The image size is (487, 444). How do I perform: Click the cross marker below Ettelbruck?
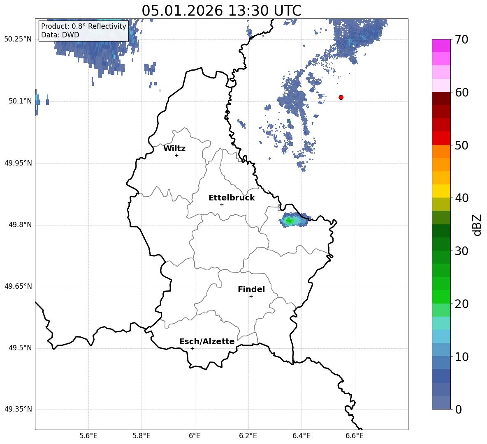coord(222,205)
